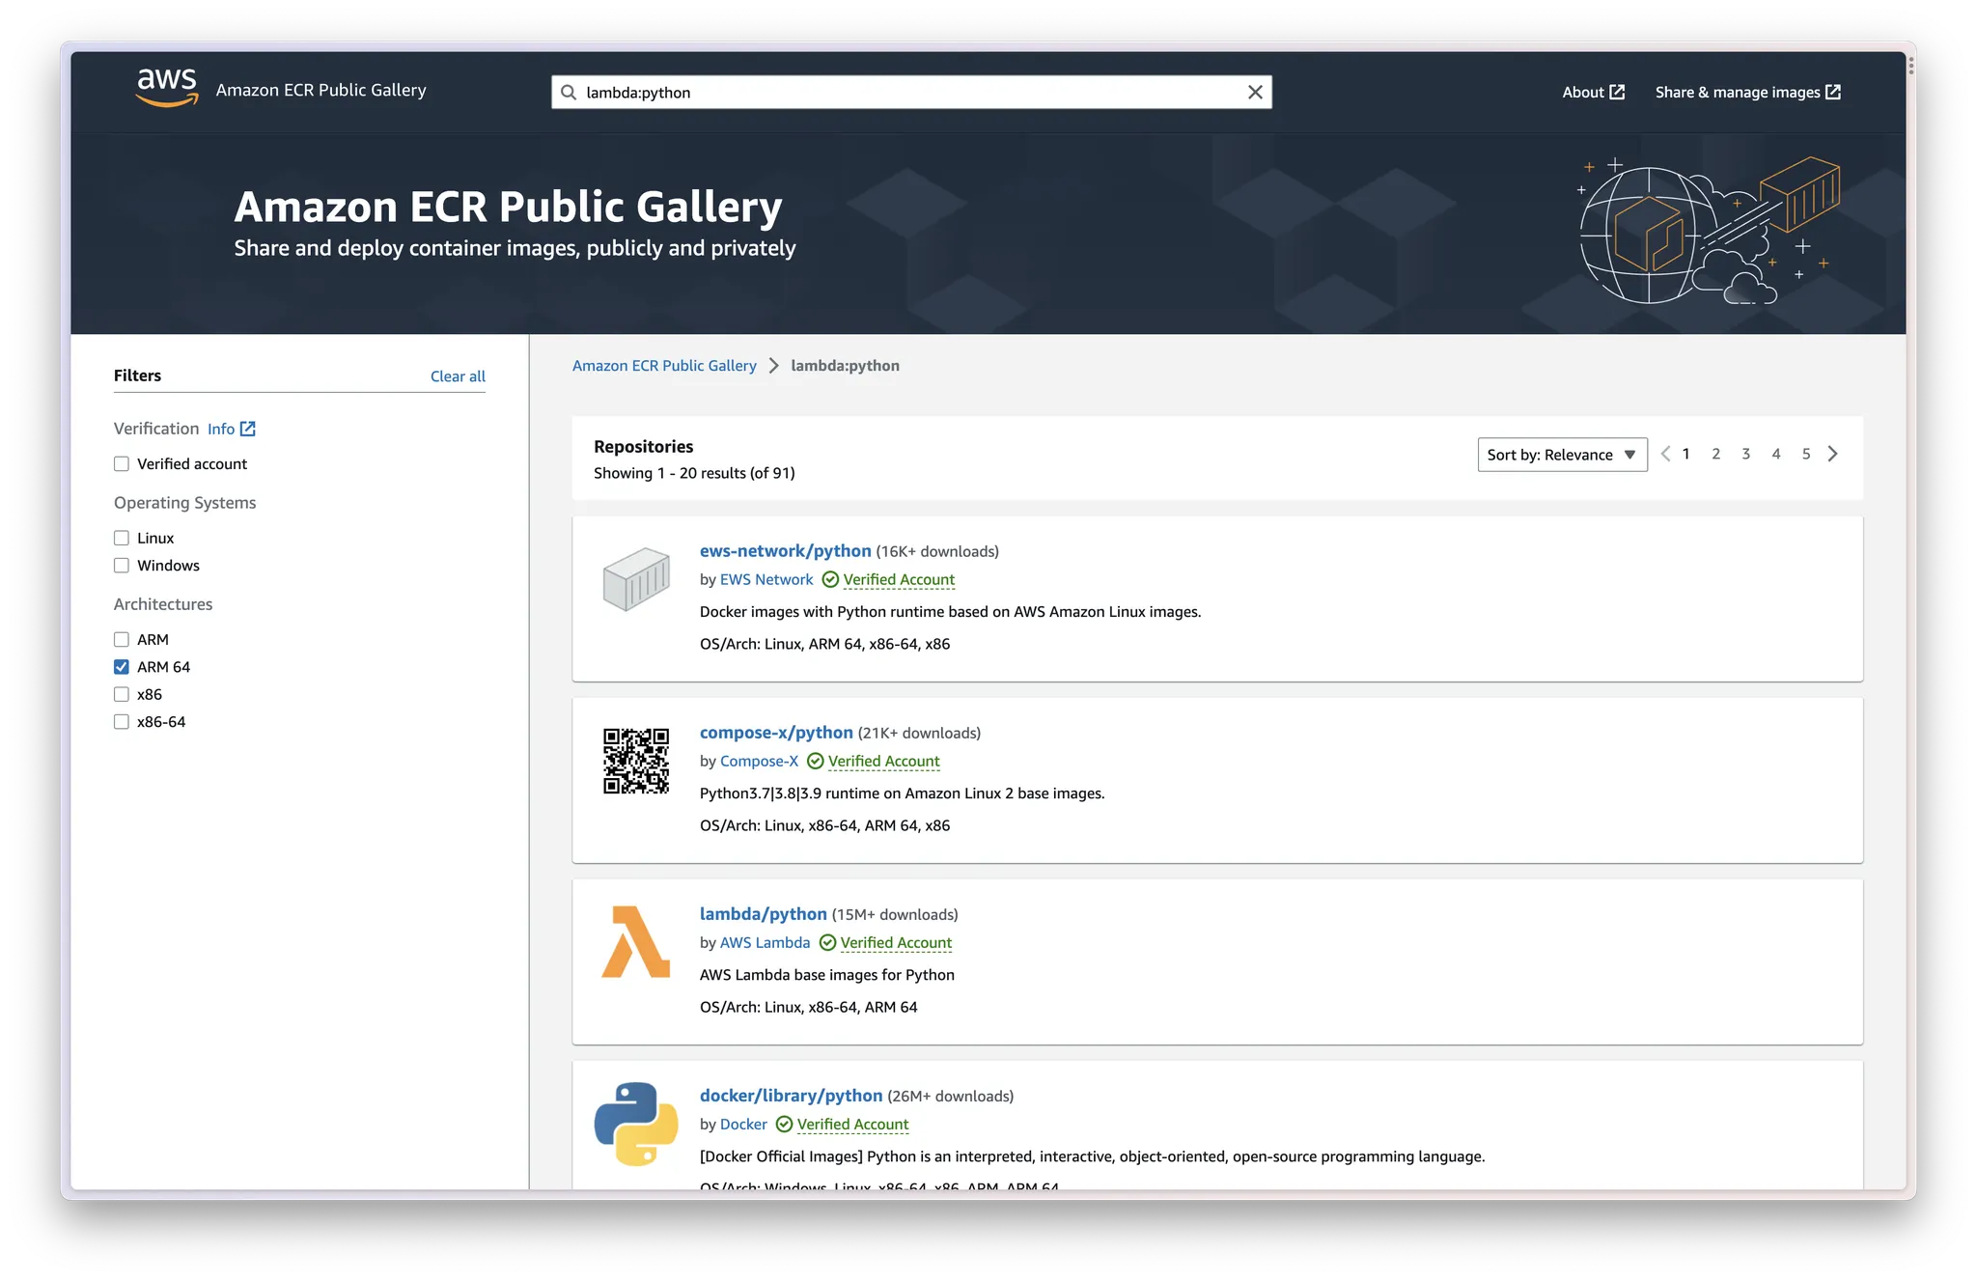Click the compose-x QR code logo
The height and width of the screenshot is (1280, 1977).
coord(636,761)
